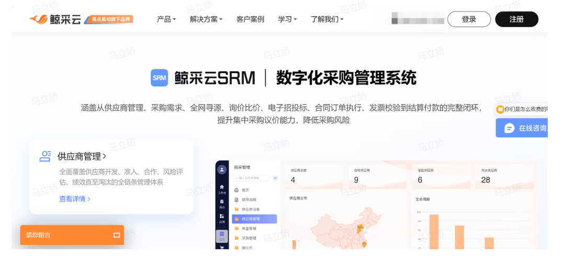Click the 鲸采云 logo in the header
565x256 pixels.
55,19
